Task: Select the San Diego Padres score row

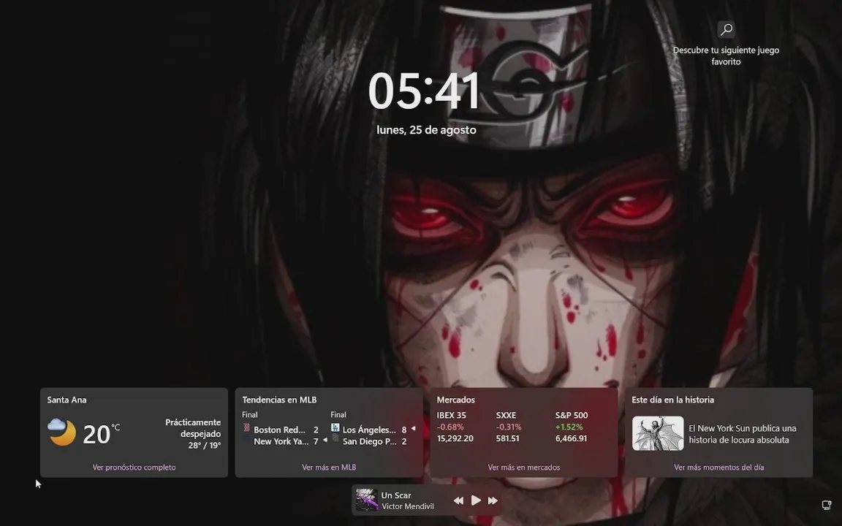Action: pyautogui.click(x=369, y=441)
